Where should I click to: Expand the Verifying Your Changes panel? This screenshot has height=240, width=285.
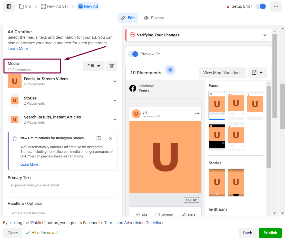point(265,35)
